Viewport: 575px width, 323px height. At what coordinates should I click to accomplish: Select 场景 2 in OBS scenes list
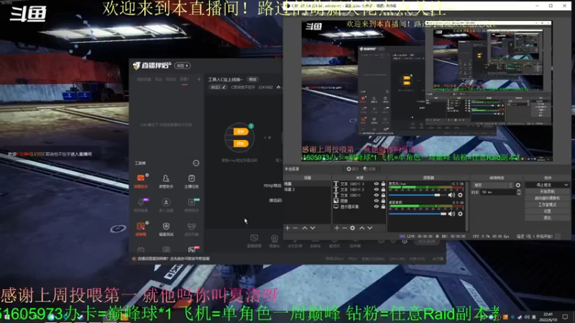tap(307, 189)
